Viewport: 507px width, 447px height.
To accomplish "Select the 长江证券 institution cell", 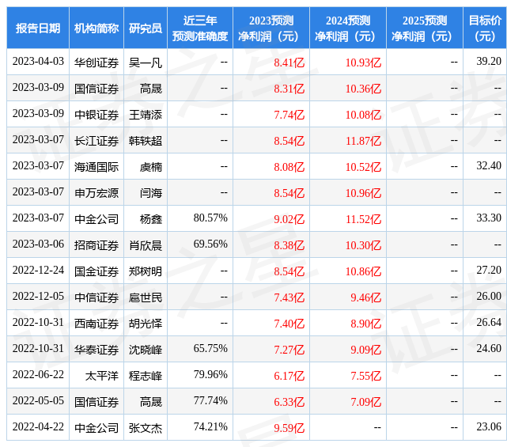I will point(96,141).
